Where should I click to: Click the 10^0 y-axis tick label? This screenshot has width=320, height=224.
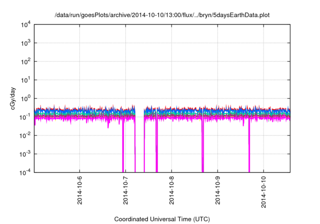pyautogui.click(x=25, y=98)
